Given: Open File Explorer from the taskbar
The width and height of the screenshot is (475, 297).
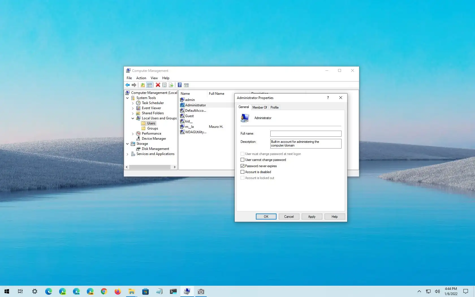Looking at the screenshot, I should tap(131, 291).
